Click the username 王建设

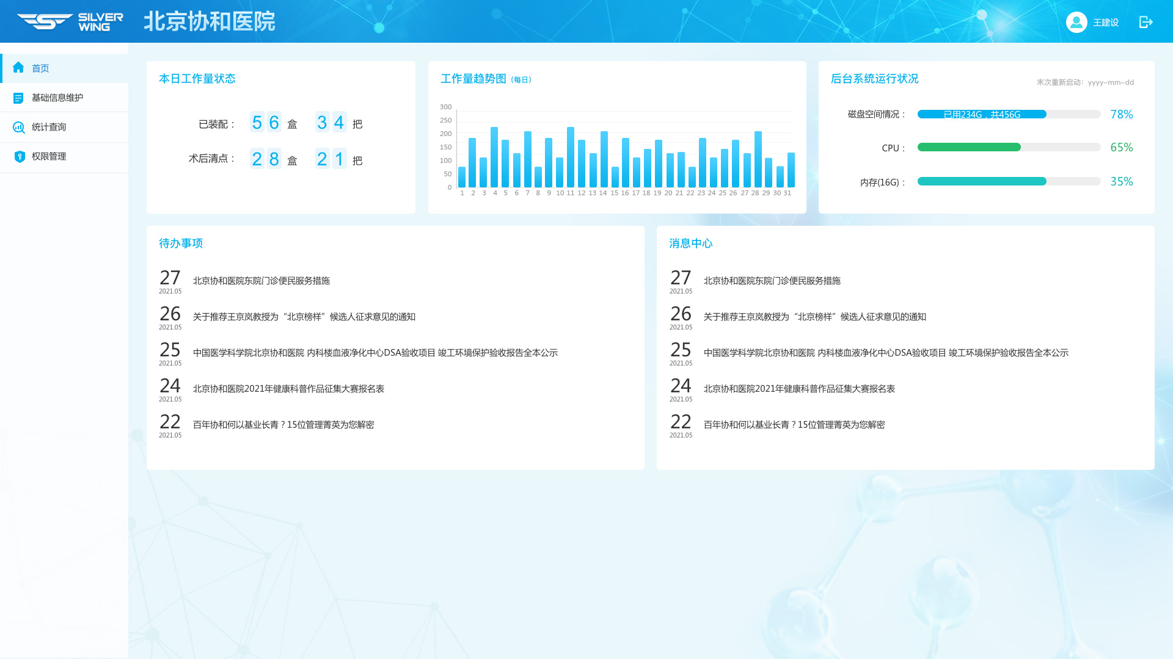point(1105,23)
